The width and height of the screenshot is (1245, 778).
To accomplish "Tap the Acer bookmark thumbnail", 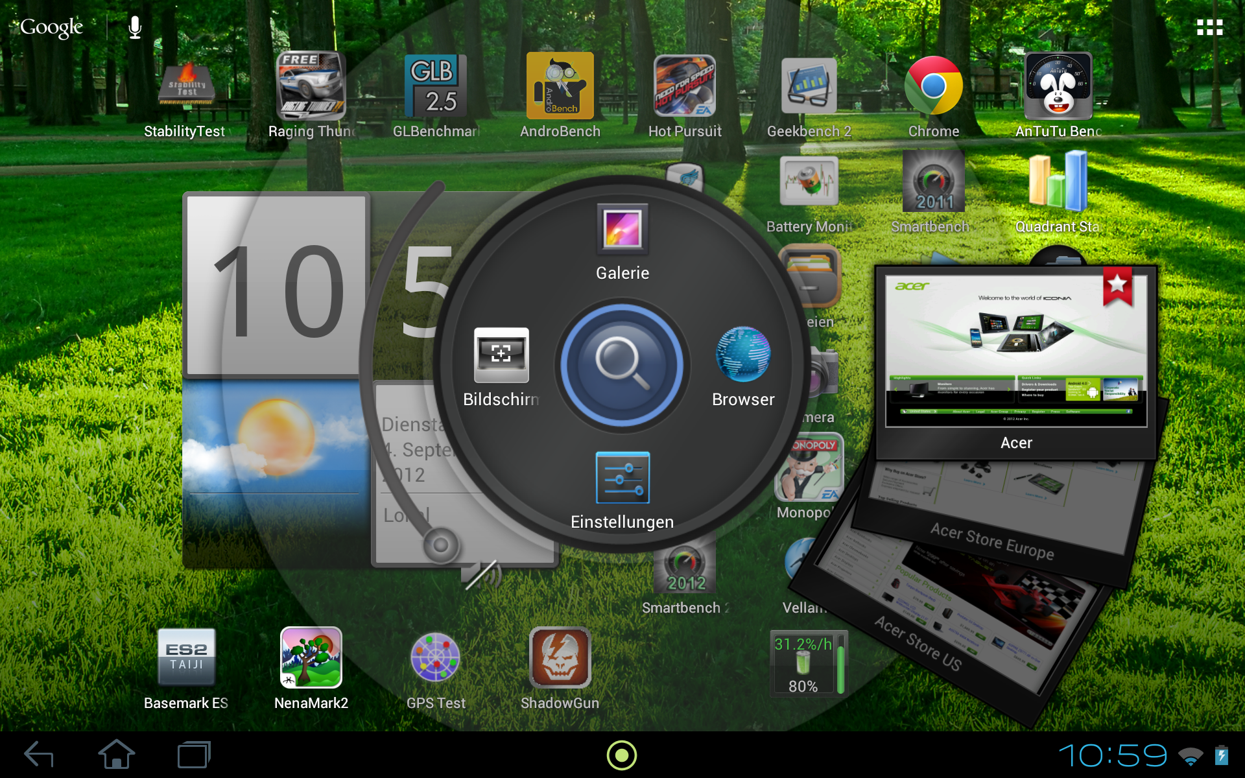I will tap(1016, 353).
